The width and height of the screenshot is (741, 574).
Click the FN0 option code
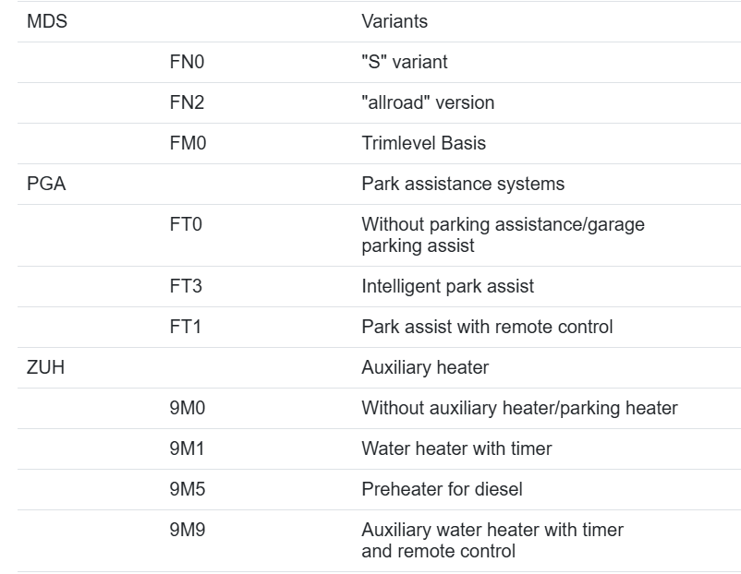187,62
